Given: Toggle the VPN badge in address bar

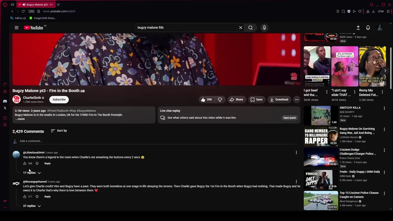Looking at the screenshot, I should 31,11.
